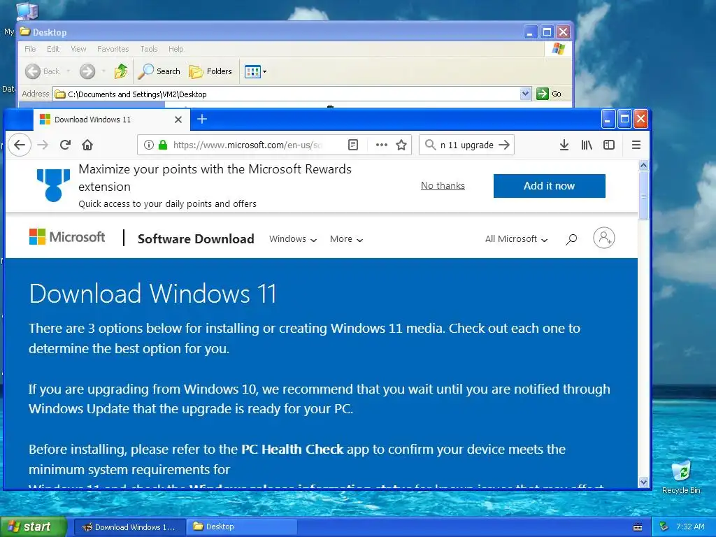The image size is (716, 537).
Task: Click the vertical scrollbar thumb in Firefox
Action: pyautogui.click(x=643, y=196)
